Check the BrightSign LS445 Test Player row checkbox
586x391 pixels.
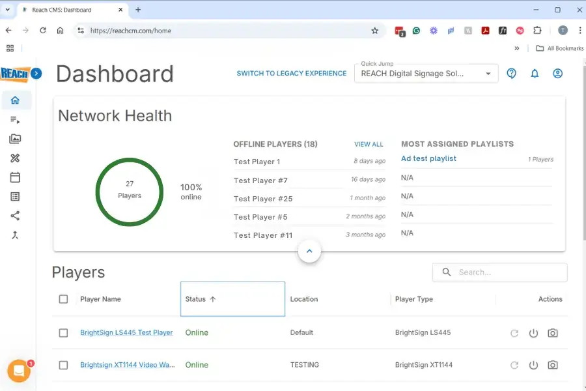pyautogui.click(x=63, y=333)
